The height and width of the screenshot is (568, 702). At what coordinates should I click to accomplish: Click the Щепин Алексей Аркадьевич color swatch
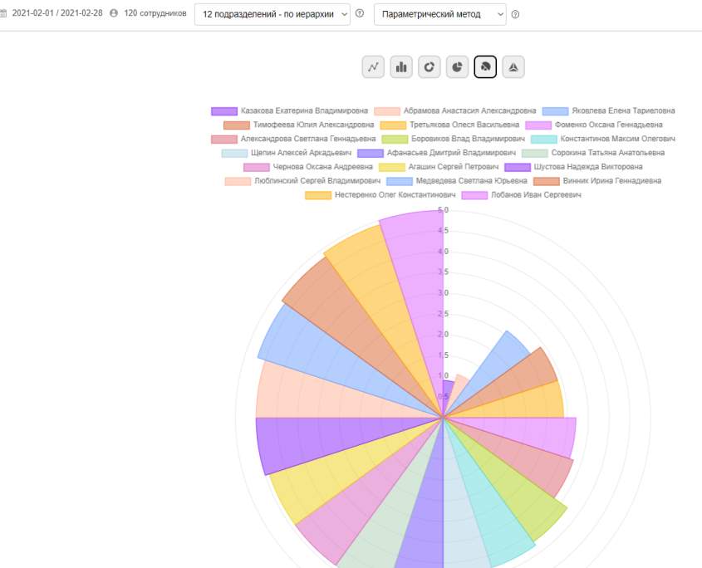tap(234, 153)
